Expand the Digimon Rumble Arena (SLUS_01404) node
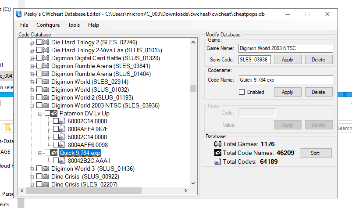This screenshot has height=208, width=352. pos(32,74)
